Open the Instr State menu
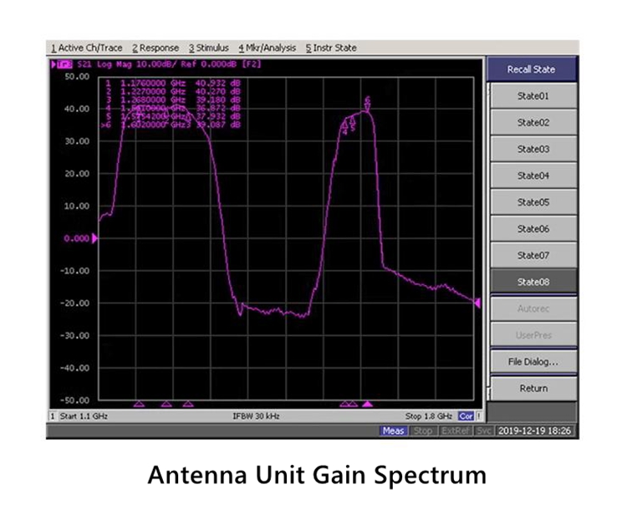 tap(331, 48)
